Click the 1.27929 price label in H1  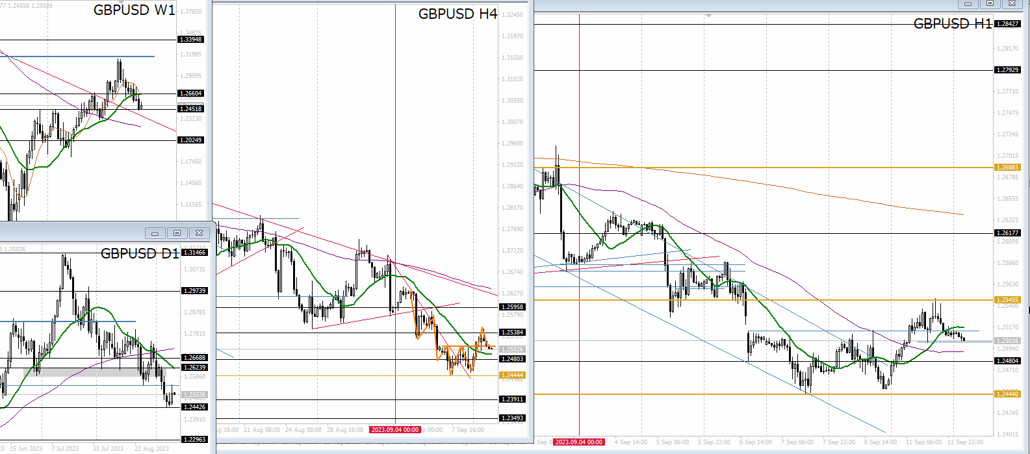[x=1008, y=70]
